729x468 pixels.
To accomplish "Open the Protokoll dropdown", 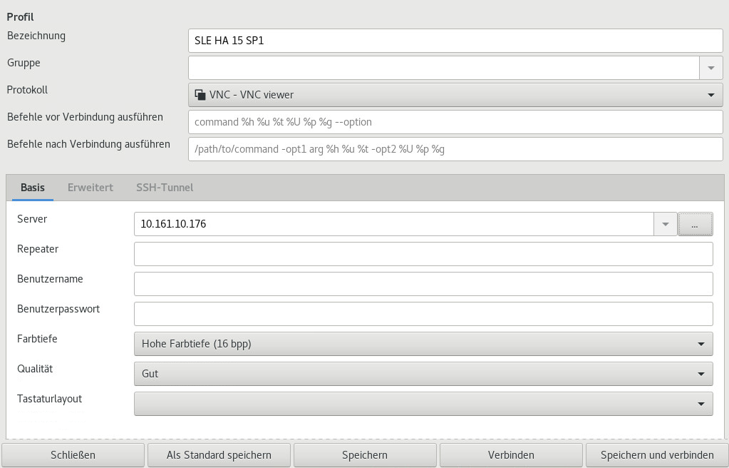I will coord(455,95).
